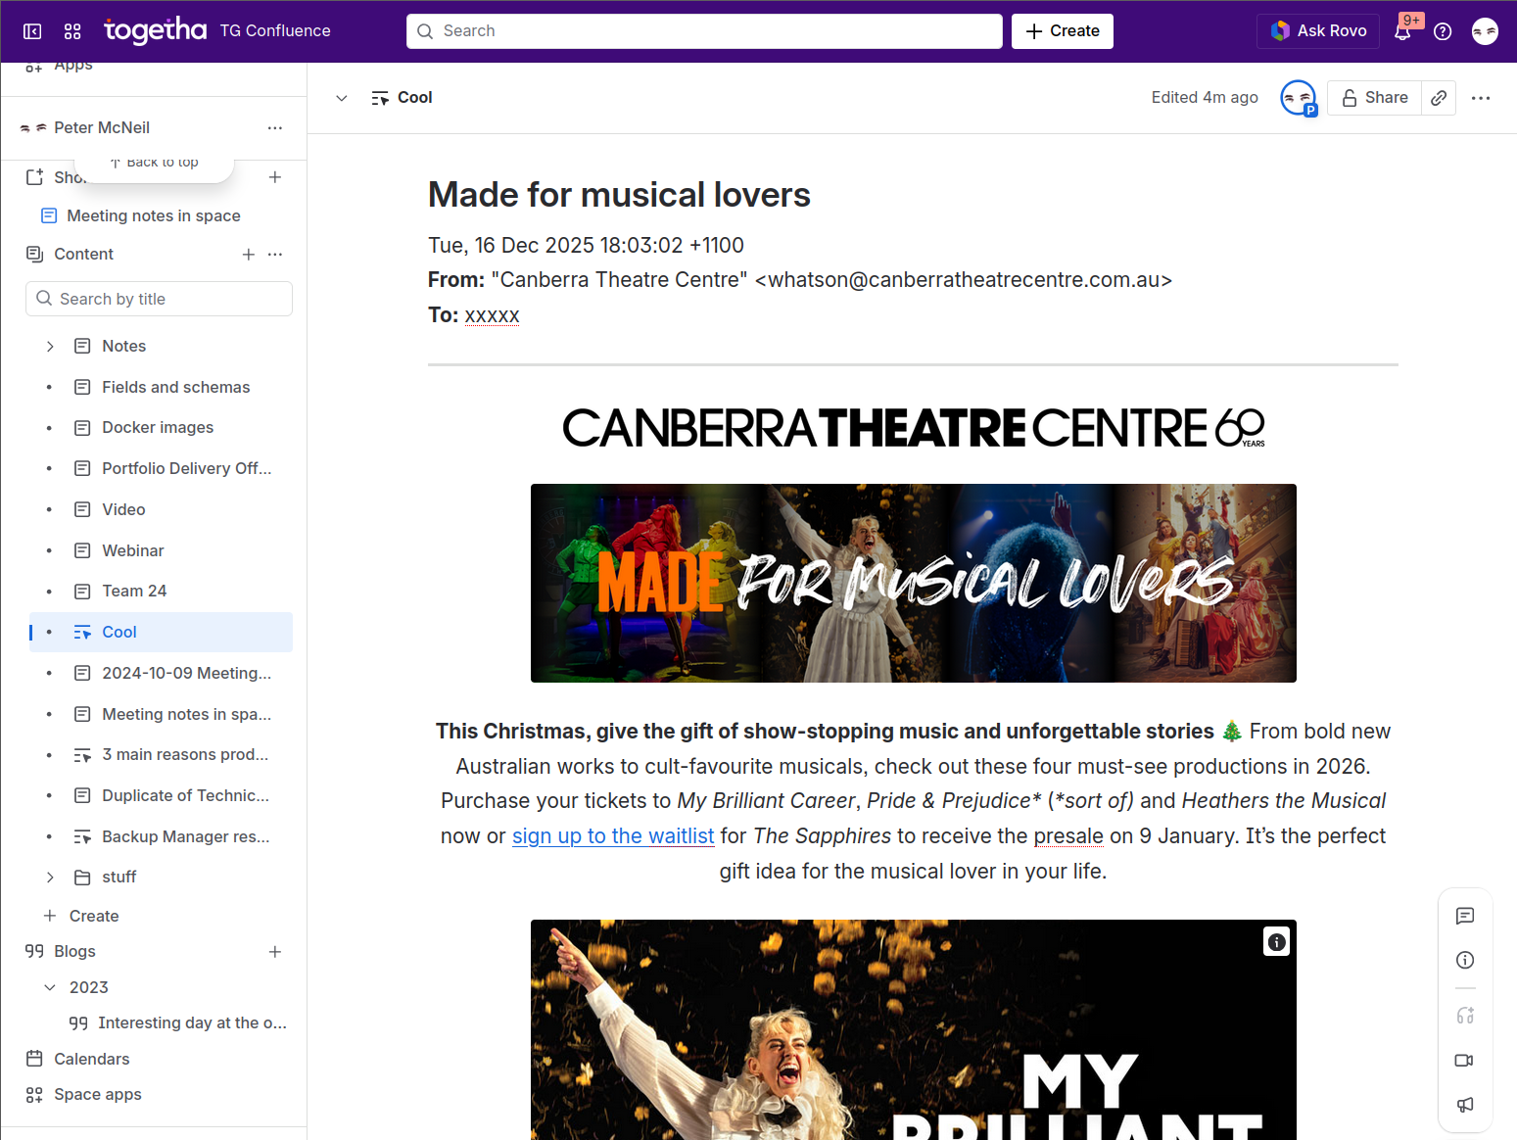This screenshot has height=1140, width=1517.
Task: Add a blog post with the Blogs plus icon
Action: 275,951
